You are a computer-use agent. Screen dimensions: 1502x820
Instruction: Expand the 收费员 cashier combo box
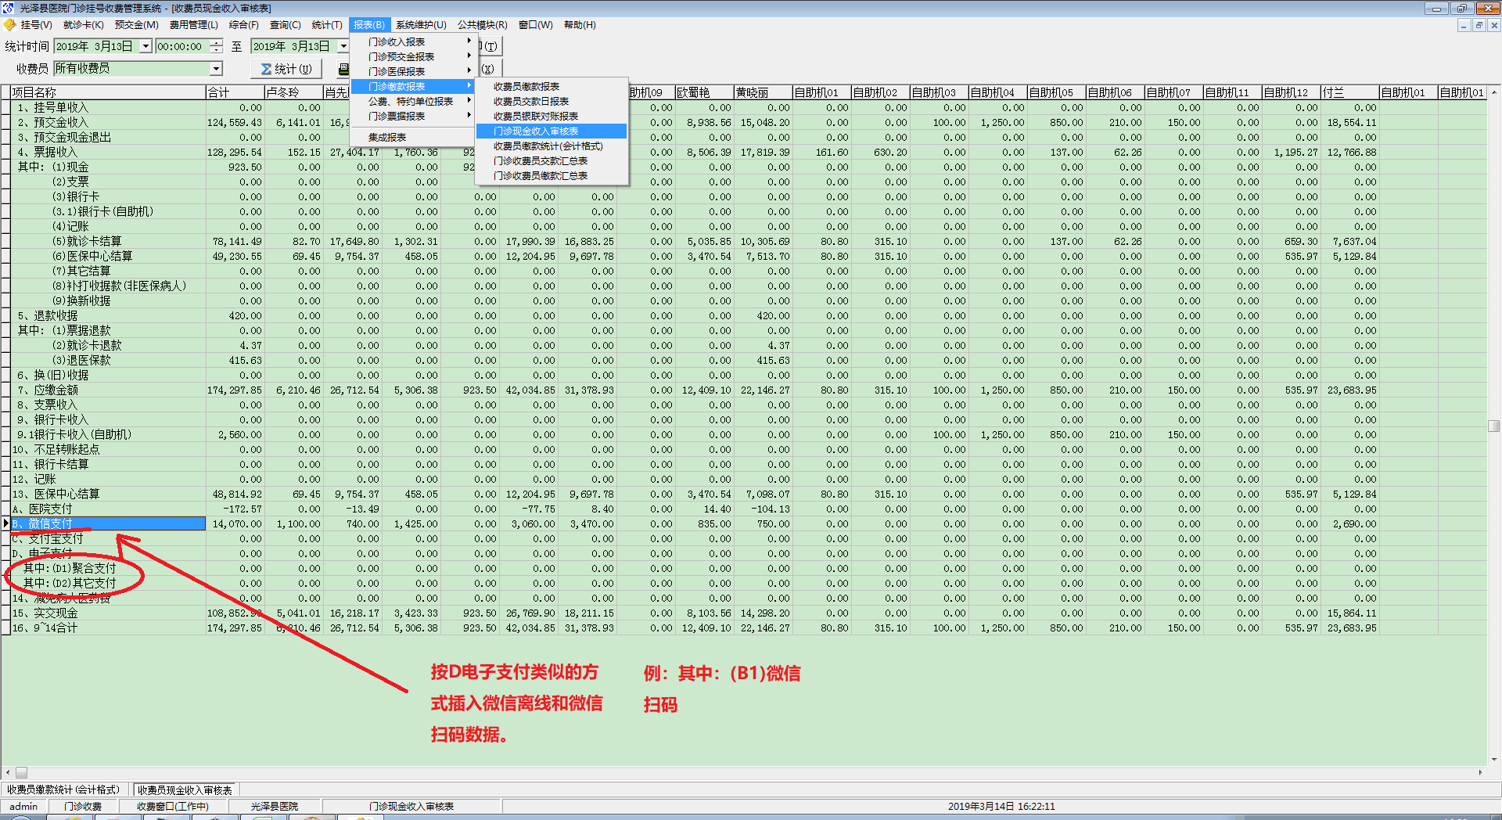[216, 69]
